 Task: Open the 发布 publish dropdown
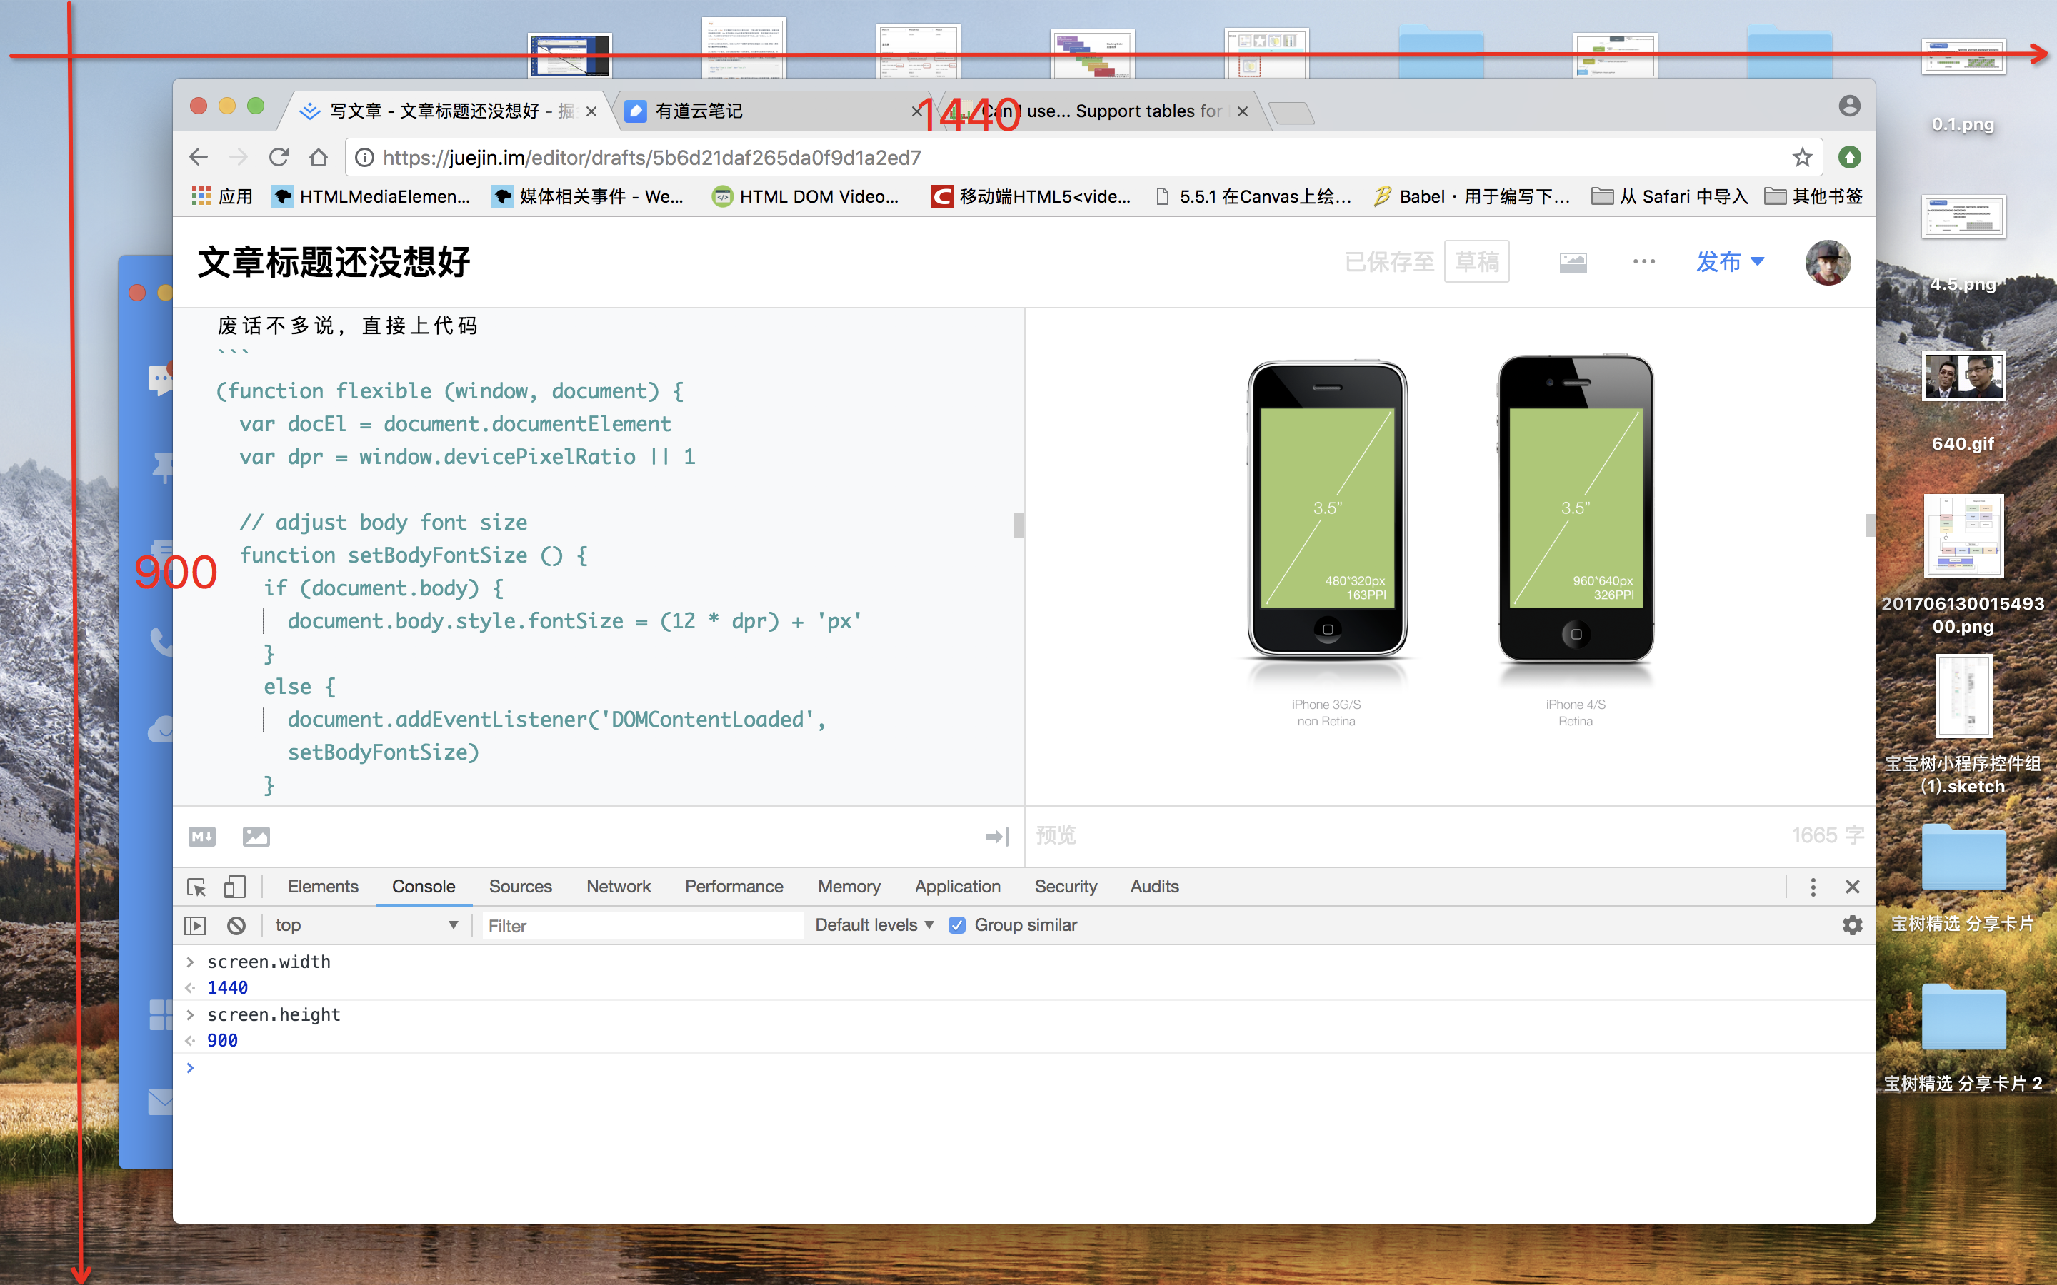pyautogui.click(x=1730, y=262)
